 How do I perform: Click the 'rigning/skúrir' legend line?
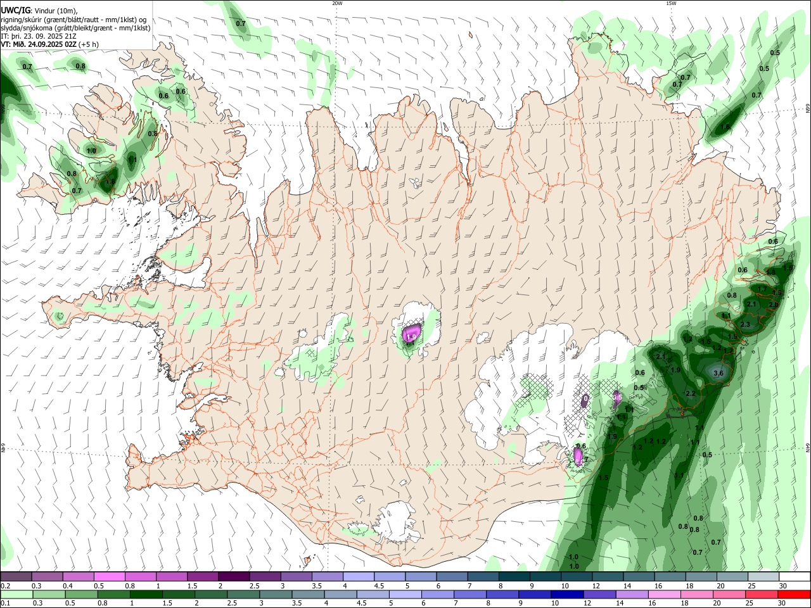[73, 20]
